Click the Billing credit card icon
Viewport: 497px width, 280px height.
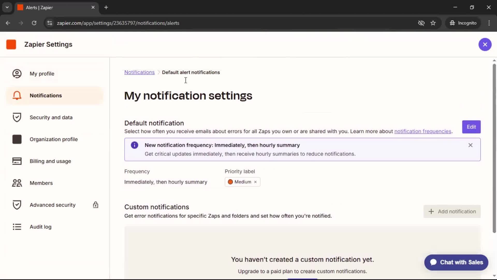[x=17, y=161]
